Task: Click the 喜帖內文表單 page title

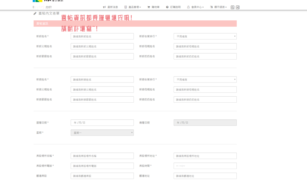Action: 49,14
